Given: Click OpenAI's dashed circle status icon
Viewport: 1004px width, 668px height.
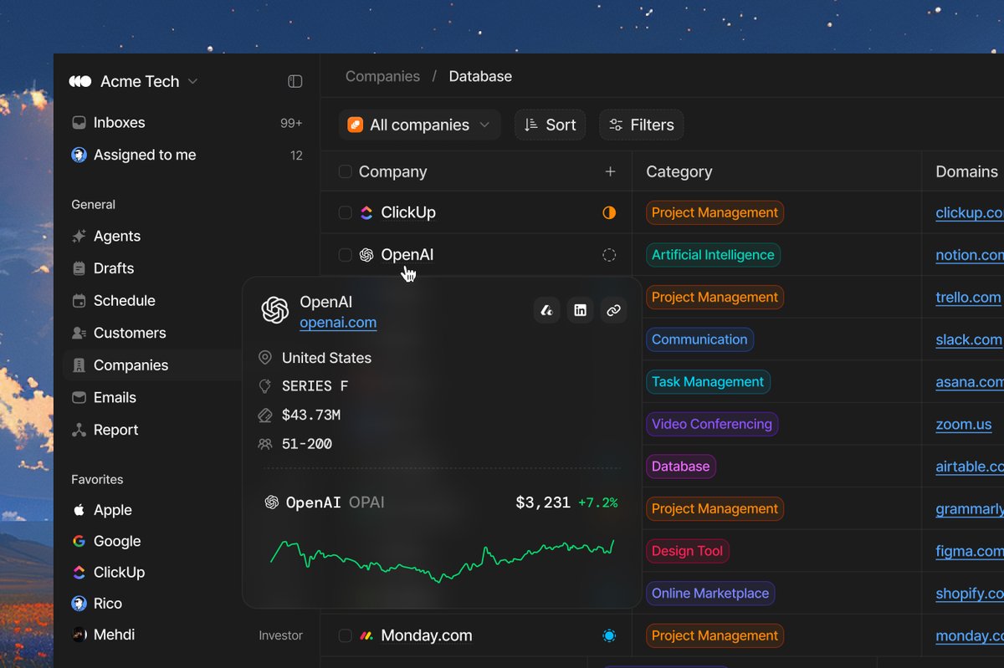Looking at the screenshot, I should [x=609, y=255].
